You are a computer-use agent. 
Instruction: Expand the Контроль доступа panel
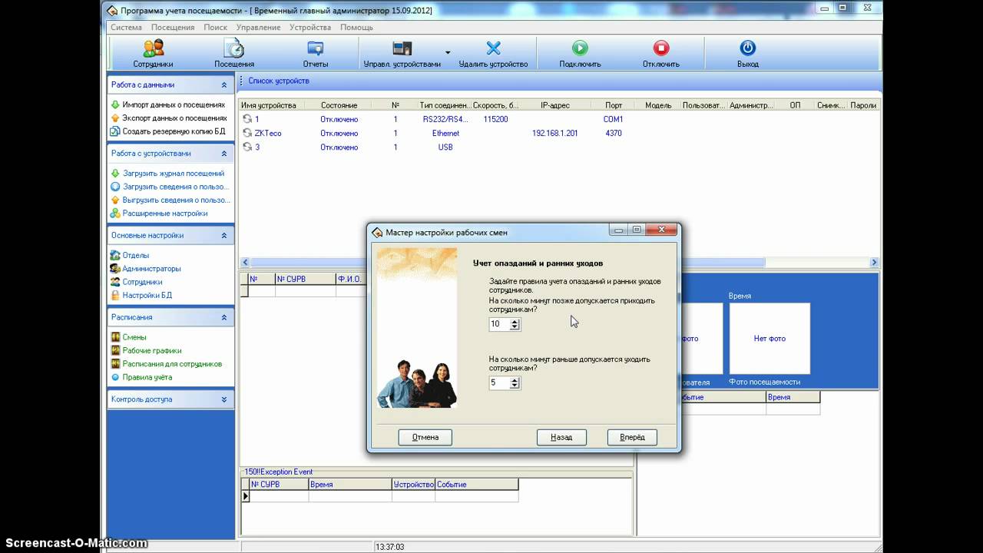click(x=224, y=399)
